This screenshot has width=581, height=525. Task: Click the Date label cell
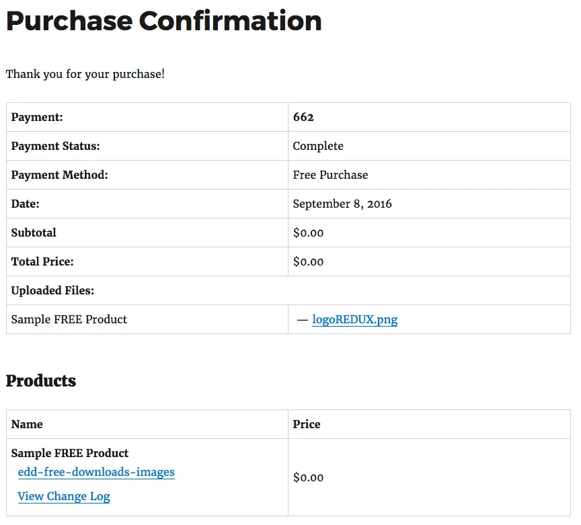tap(26, 204)
